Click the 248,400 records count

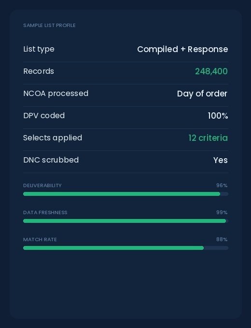point(211,71)
